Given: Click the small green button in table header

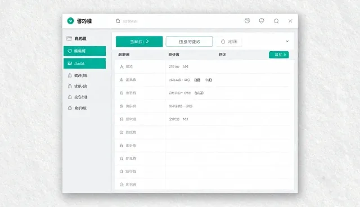Looking at the screenshot, I should tap(279, 55).
